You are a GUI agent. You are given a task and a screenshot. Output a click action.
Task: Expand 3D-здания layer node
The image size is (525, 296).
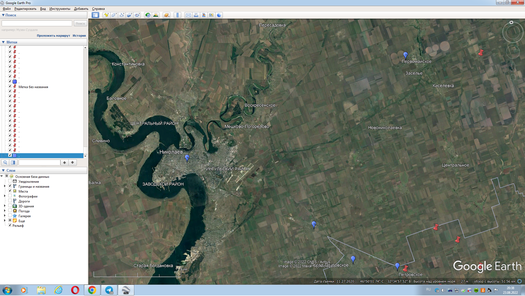click(x=5, y=206)
